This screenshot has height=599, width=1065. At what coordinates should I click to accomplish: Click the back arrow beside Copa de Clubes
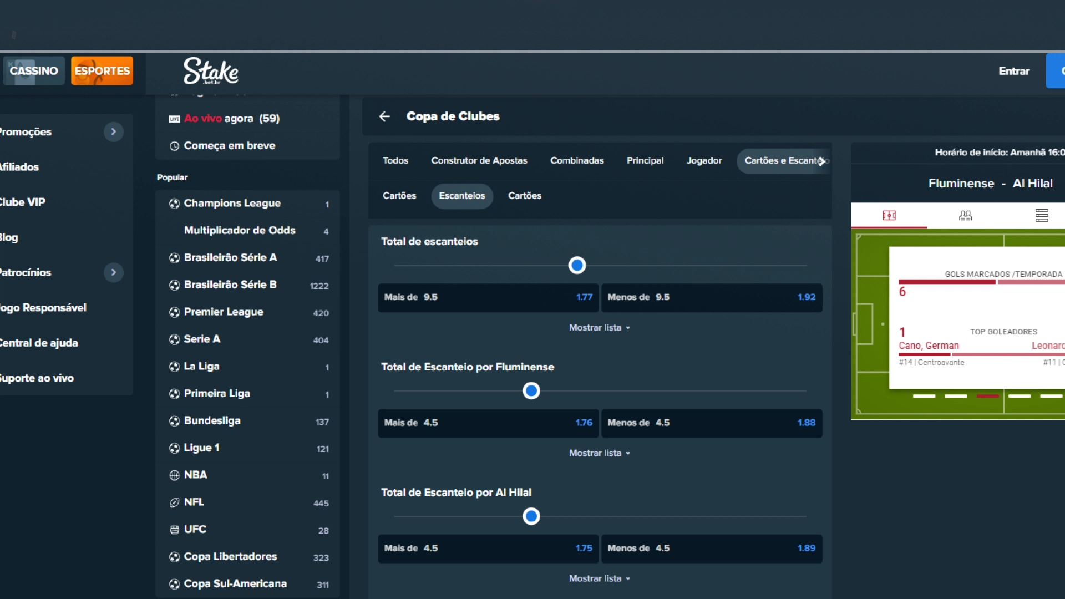[384, 116]
